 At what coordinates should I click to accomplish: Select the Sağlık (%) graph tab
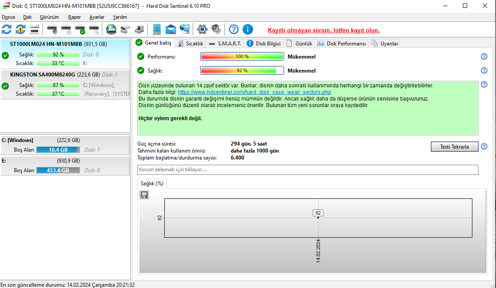[152, 184]
